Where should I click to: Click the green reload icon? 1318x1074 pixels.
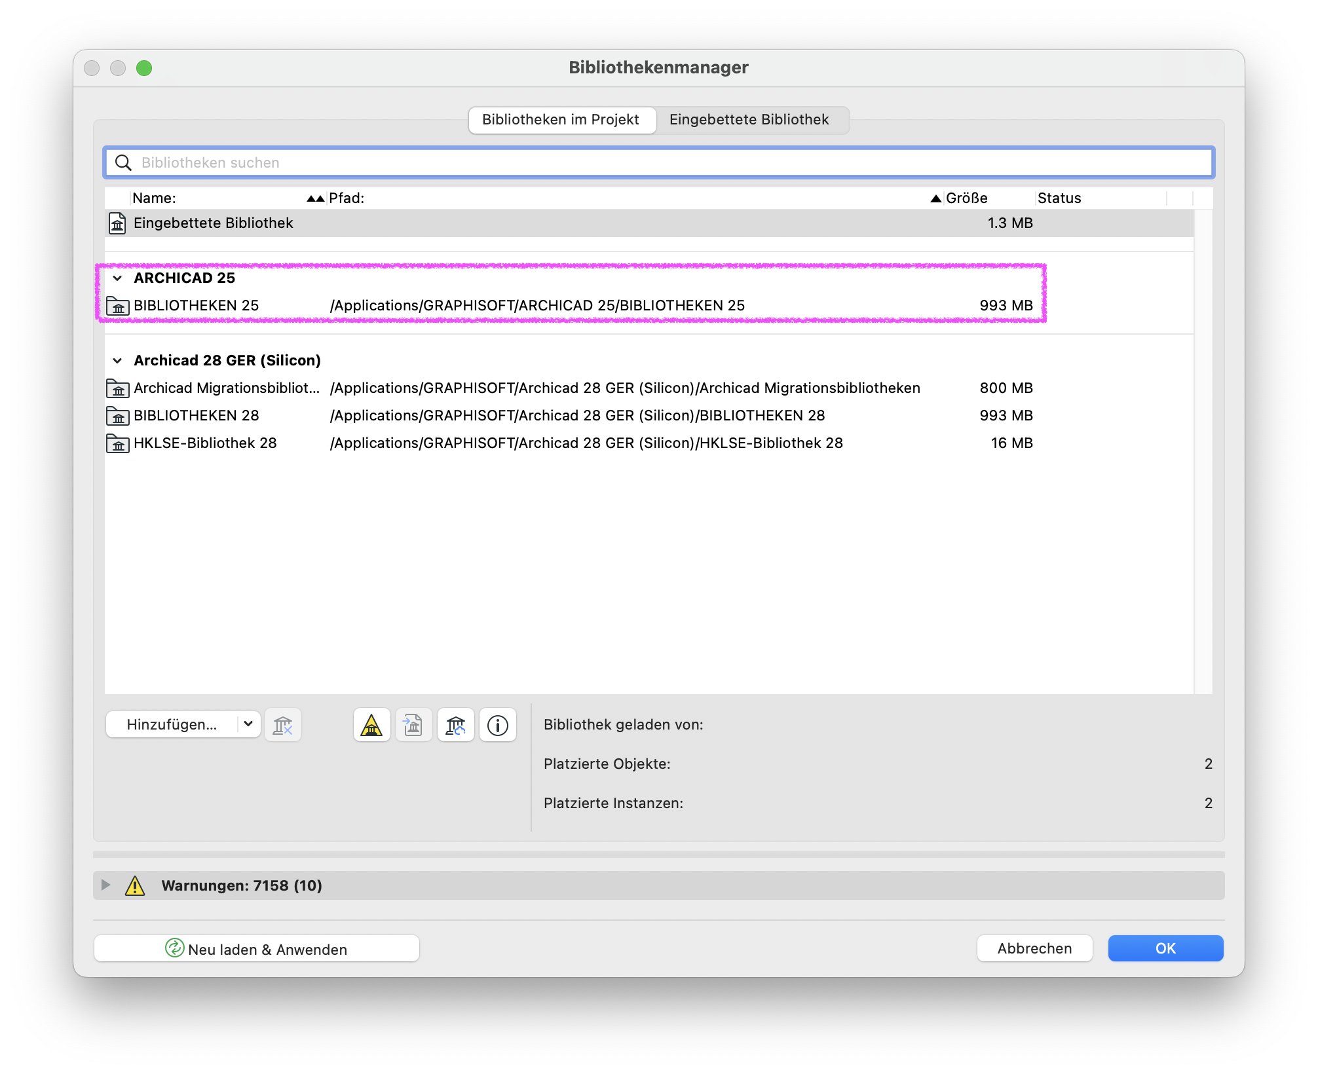click(x=174, y=948)
